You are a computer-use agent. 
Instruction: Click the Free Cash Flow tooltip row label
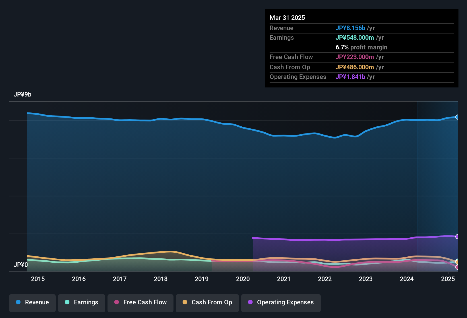coord(291,57)
